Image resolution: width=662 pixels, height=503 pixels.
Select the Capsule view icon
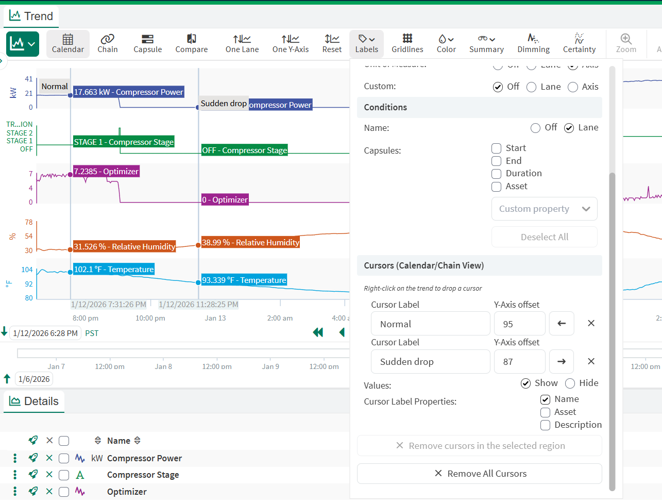pyautogui.click(x=147, y=43)
